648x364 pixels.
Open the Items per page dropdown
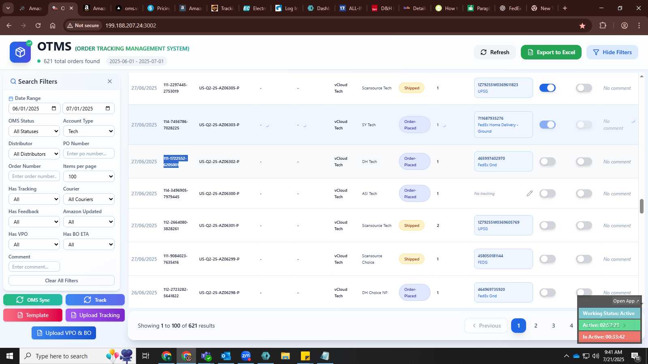coord(89,176)
